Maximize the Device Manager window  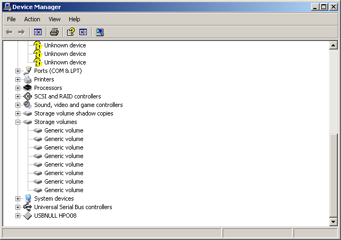coord(323,7)
